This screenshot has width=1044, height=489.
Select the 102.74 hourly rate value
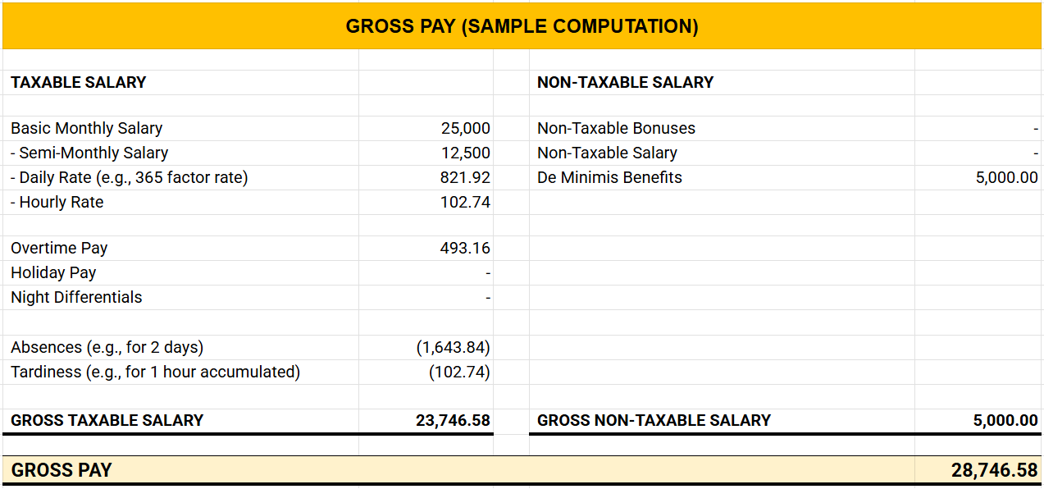[465, 202]
